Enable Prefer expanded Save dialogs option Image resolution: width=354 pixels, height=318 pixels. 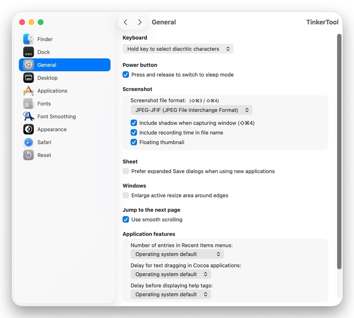[126, 171]
